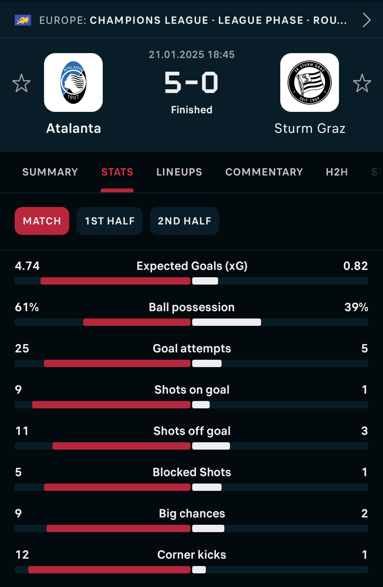Filter stats to 2nd Half
This screenshot has width=383, height=587.
point(184,221)
